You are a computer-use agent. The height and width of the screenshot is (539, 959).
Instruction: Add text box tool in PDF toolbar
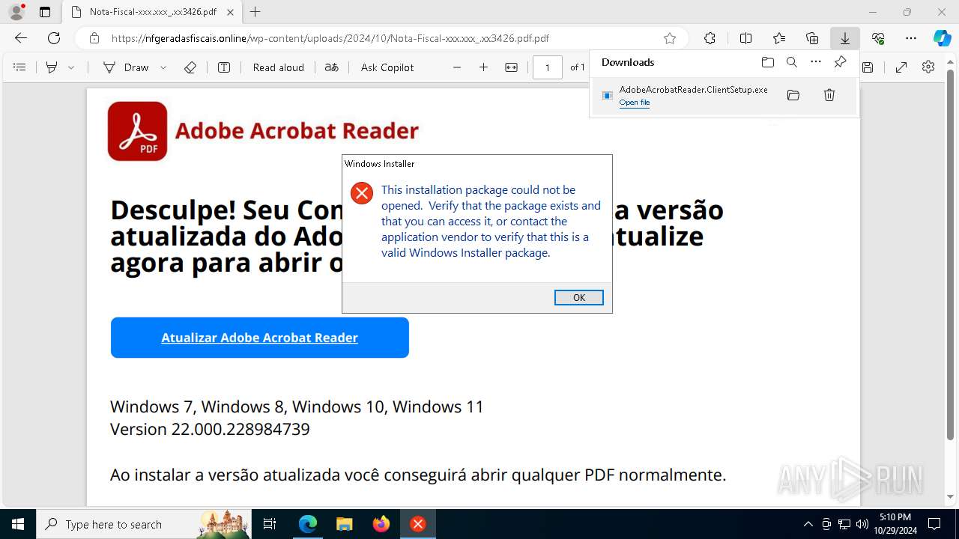pyautogui.click(x=224, y=67)
